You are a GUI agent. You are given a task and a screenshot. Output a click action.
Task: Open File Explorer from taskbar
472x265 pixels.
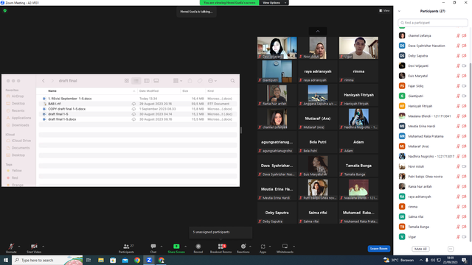[101, 260]
